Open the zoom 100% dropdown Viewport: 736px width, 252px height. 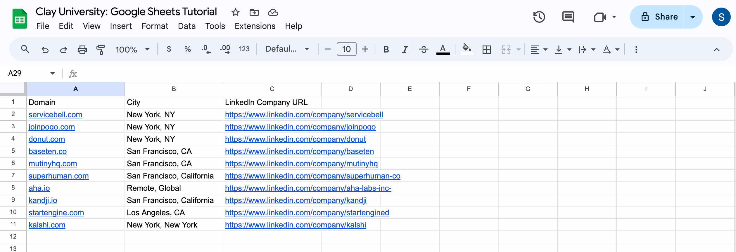point(133,49)
